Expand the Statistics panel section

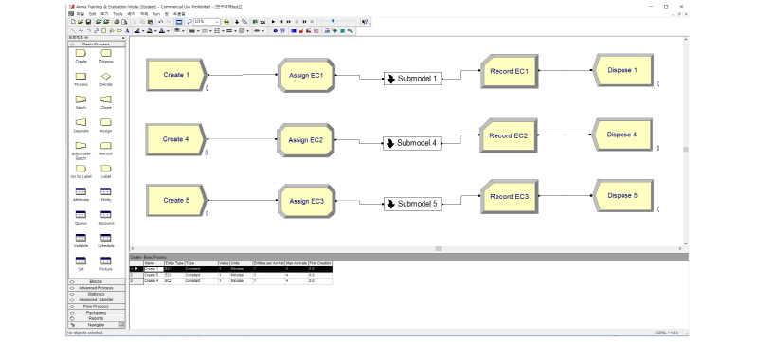(x=97, y=294)
